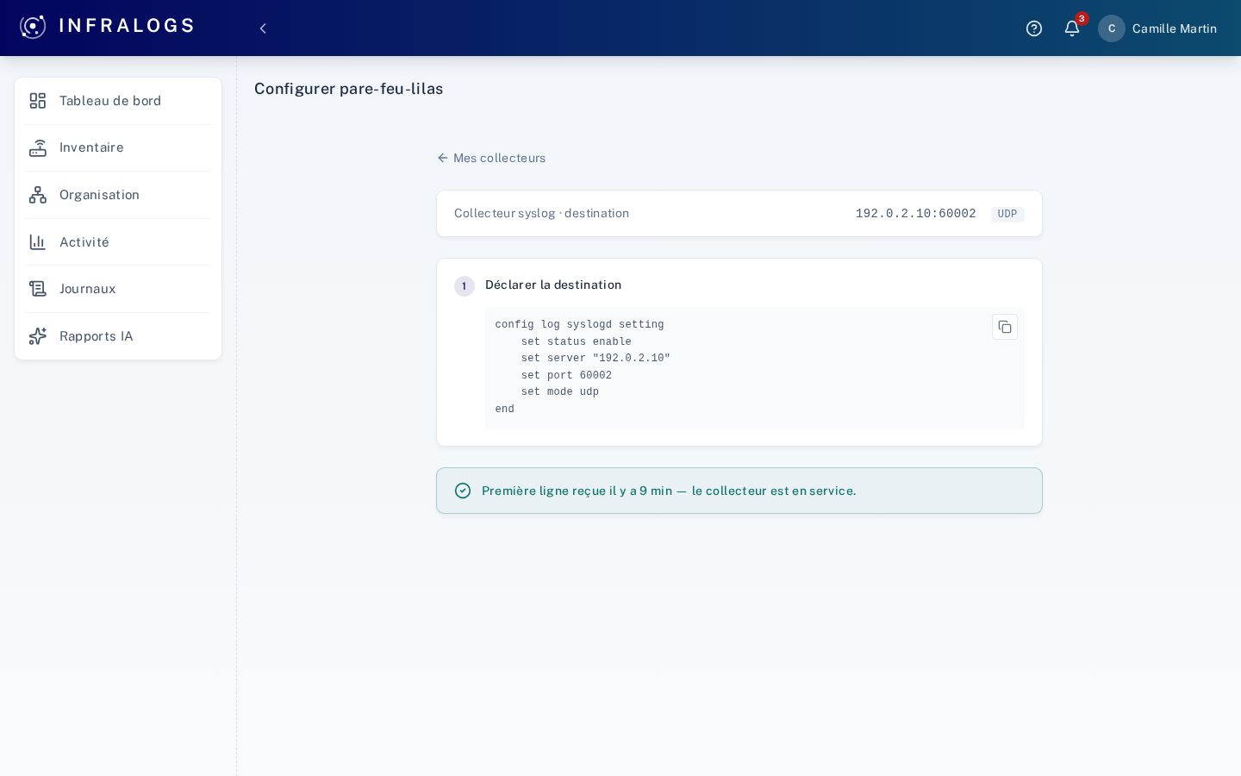Click the green checkmark status icon
The width and height of the screenshot is (1241, 776).
click(463, 491)
